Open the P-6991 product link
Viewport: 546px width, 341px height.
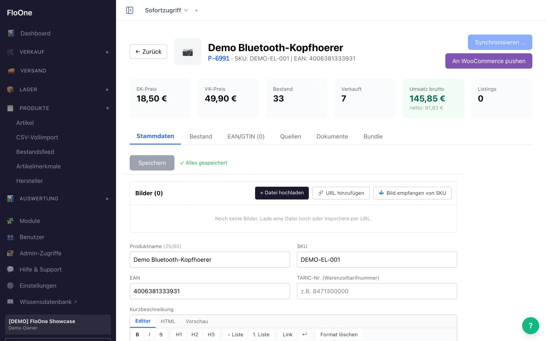pos(218,59)
